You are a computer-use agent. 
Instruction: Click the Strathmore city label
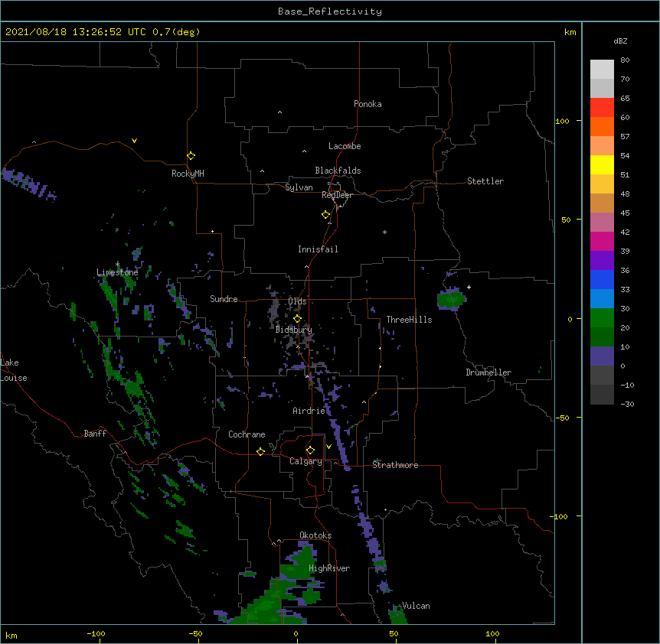click(x=395, y=465)
